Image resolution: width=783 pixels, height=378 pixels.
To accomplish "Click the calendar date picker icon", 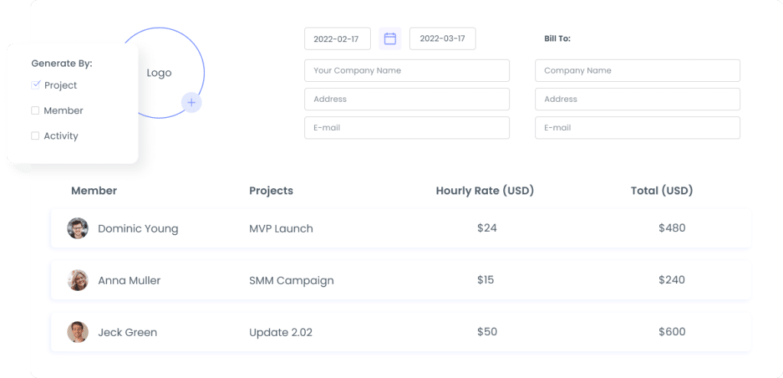I will pyautogui.click(x=390, y=38).
